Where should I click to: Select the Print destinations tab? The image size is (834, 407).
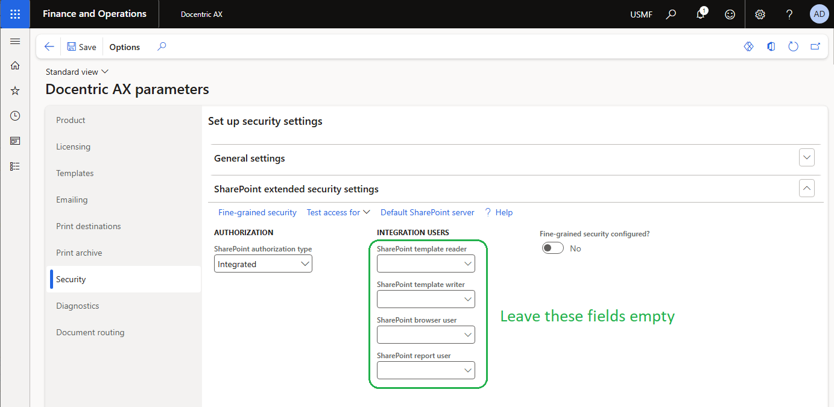tap(123, 226)
